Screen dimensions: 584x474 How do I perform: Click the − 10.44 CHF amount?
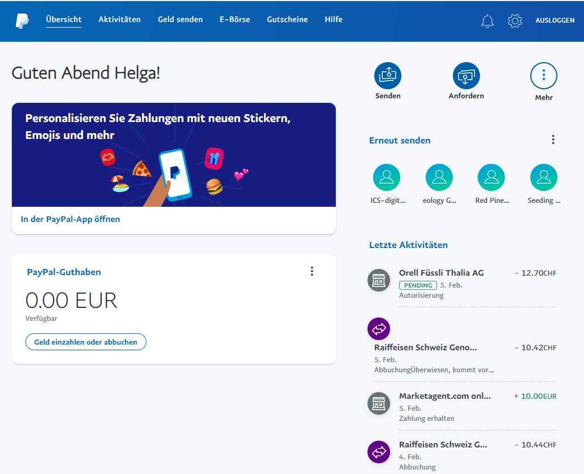[x=535, y=445]
